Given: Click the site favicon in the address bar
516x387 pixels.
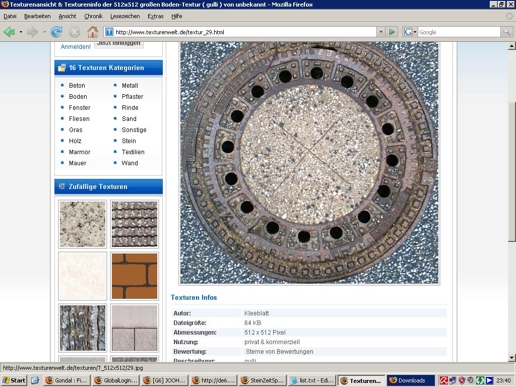Looking at the screenshot, I should pyautogui.click(x=108, y=31).
